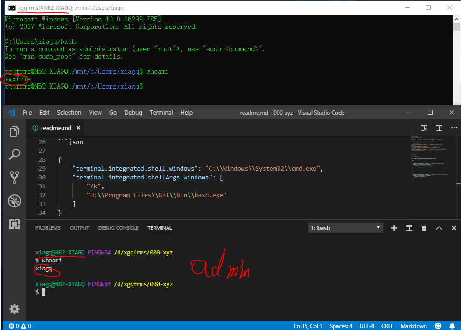Viewport: 461px width, 330px height.
Task: Maximize the panel with up chevron
Action: [439, 228]
